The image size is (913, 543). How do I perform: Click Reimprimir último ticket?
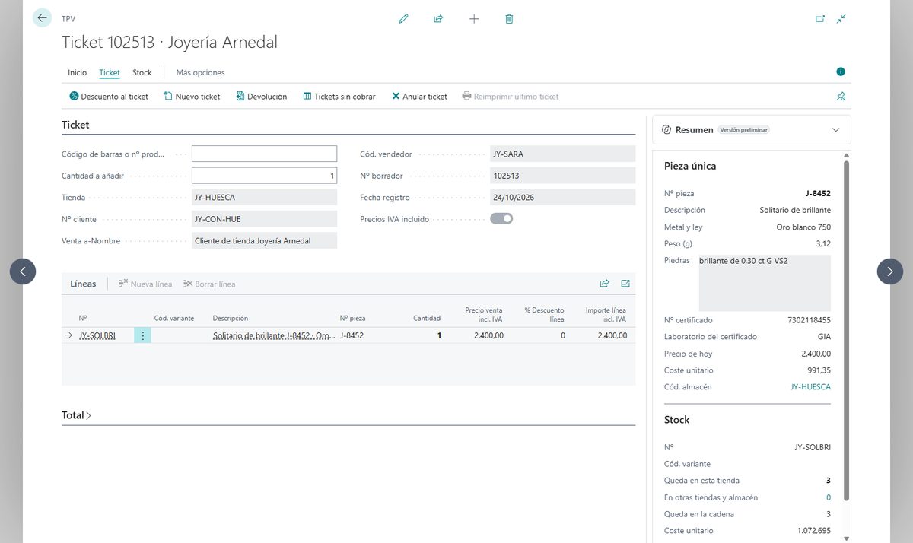pos(511,97)
